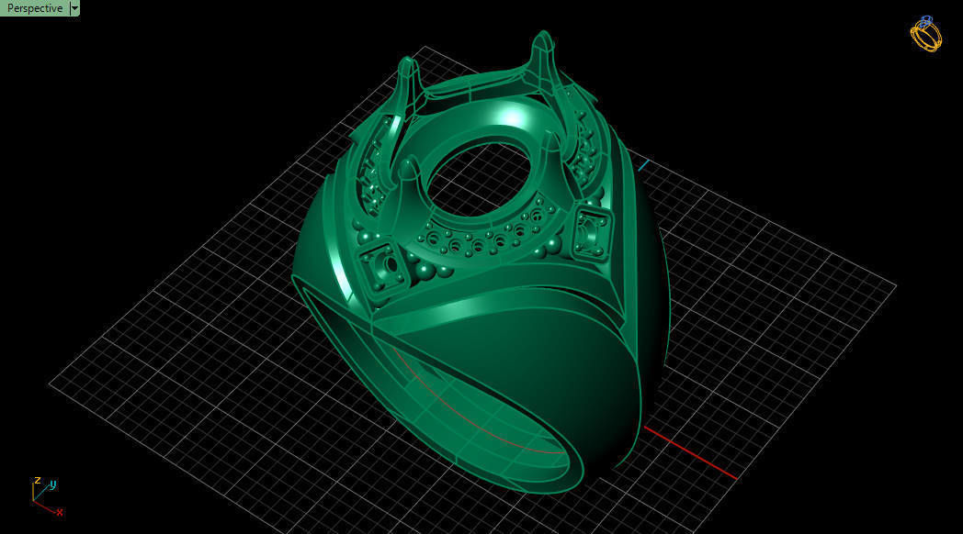Viewport: 963px width, 534px height.
Task: Click the XYZ world axes icon
Action: click(47, 496)
